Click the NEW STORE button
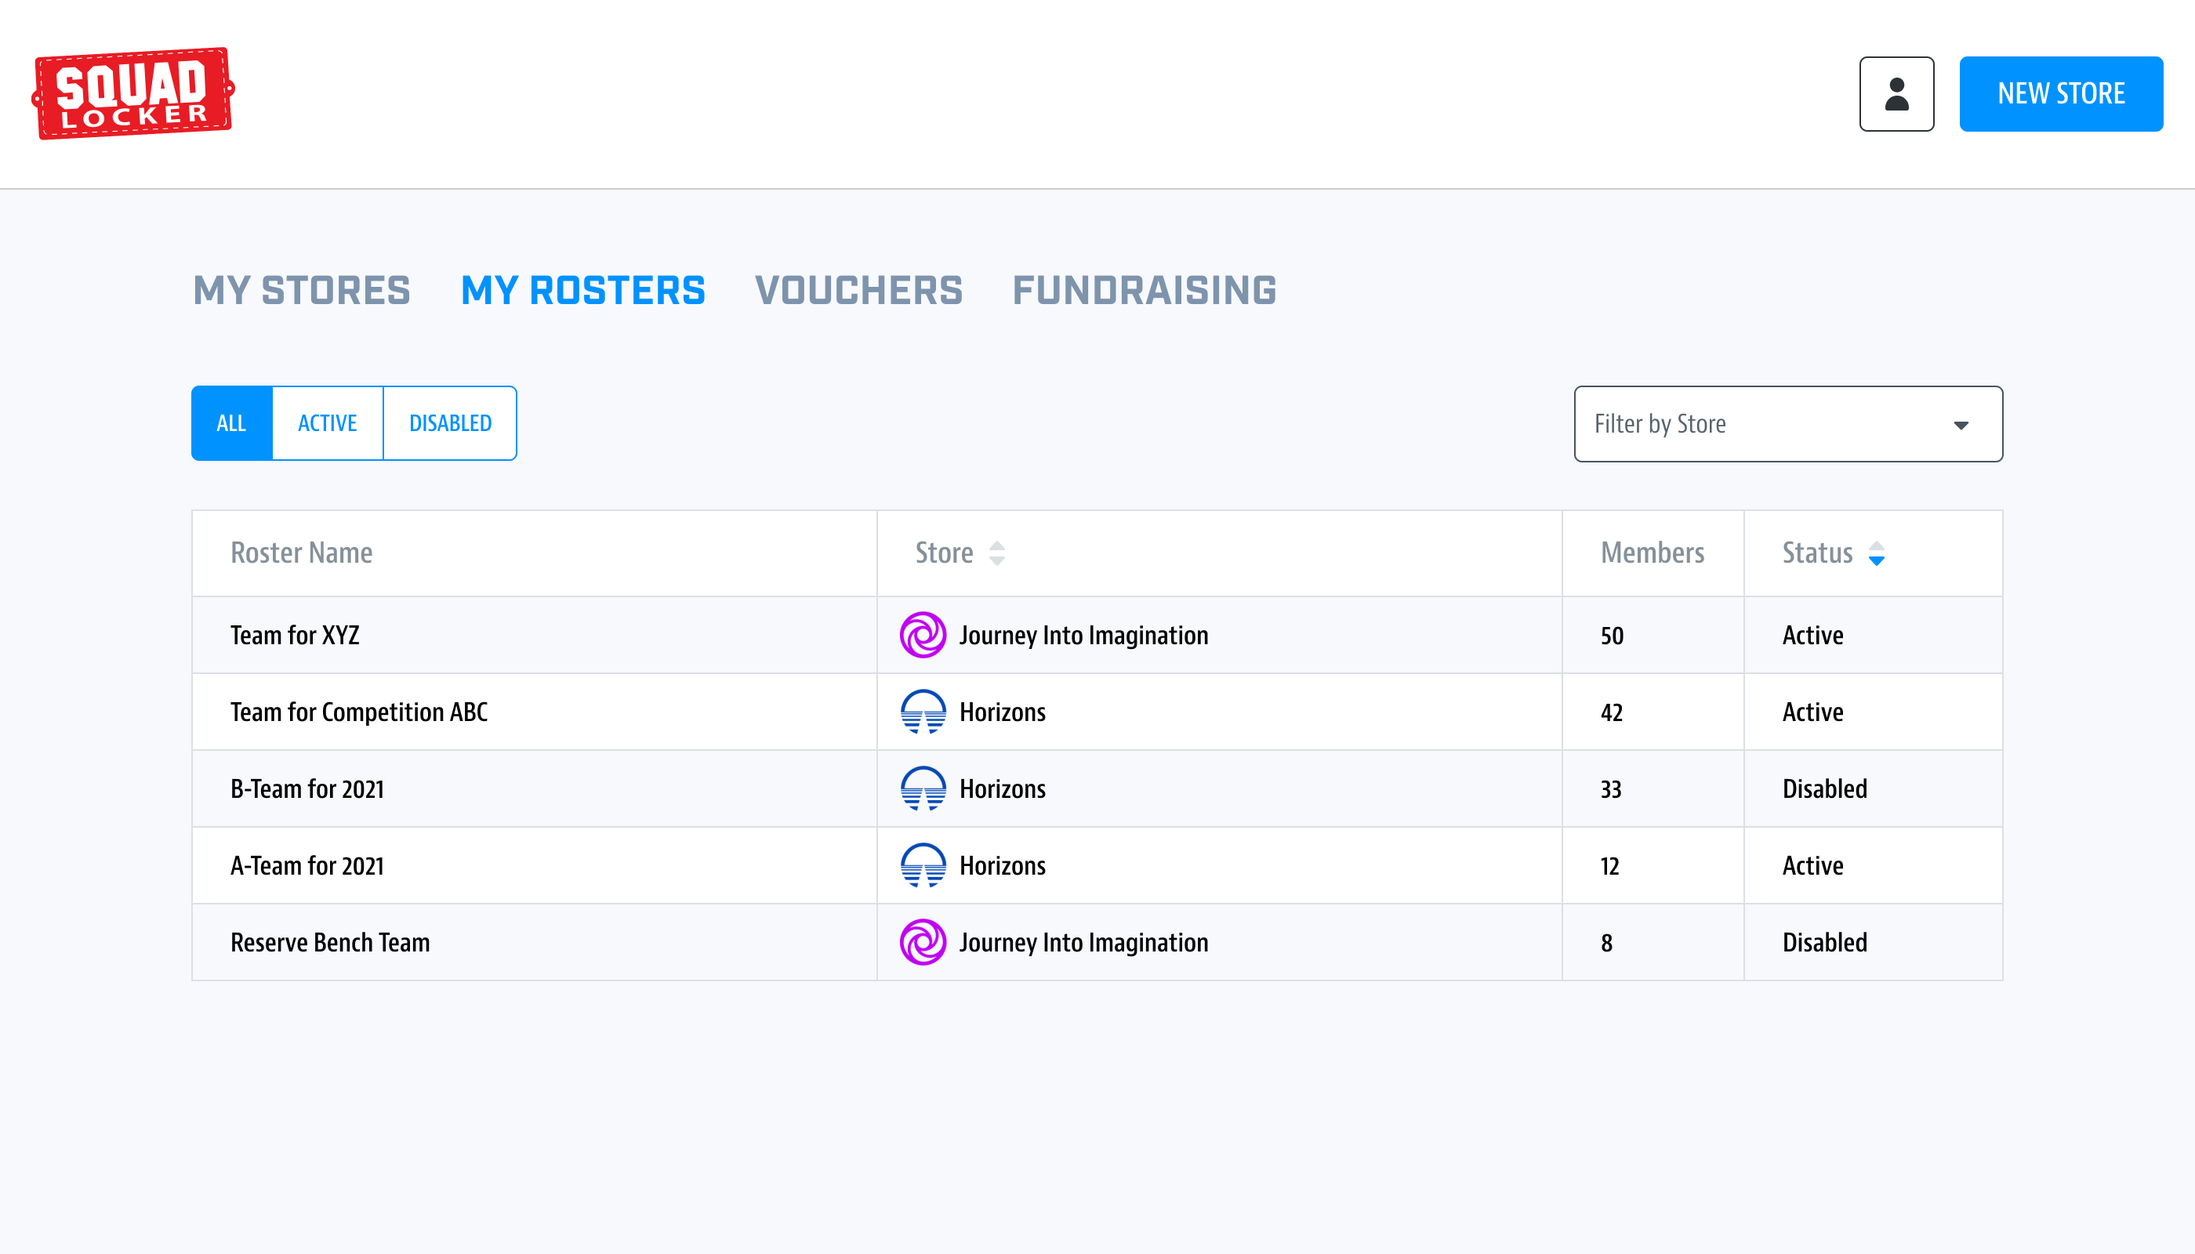2195x1254 pixels. pos(2059,94)
